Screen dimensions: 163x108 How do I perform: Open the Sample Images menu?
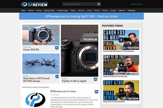coord(62,11)
